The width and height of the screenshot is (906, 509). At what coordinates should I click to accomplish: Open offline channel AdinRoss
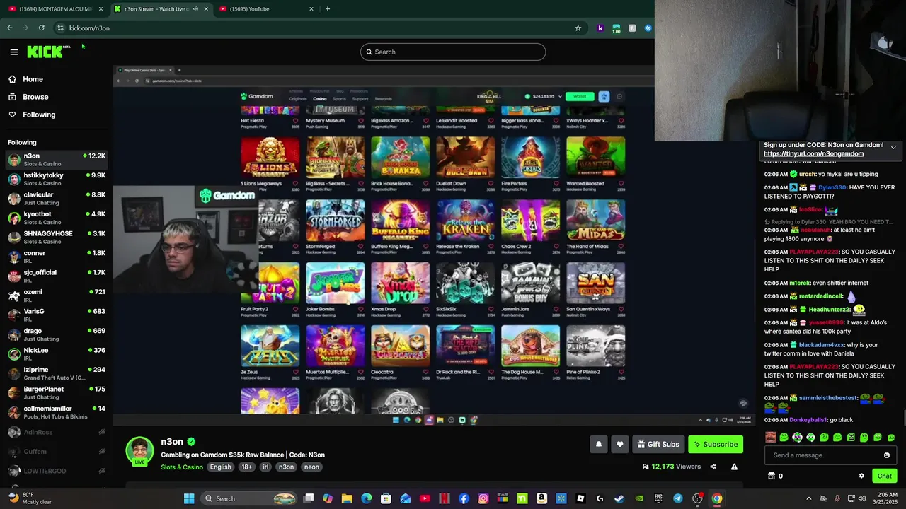pyautogui.click(x=57, y=432)
